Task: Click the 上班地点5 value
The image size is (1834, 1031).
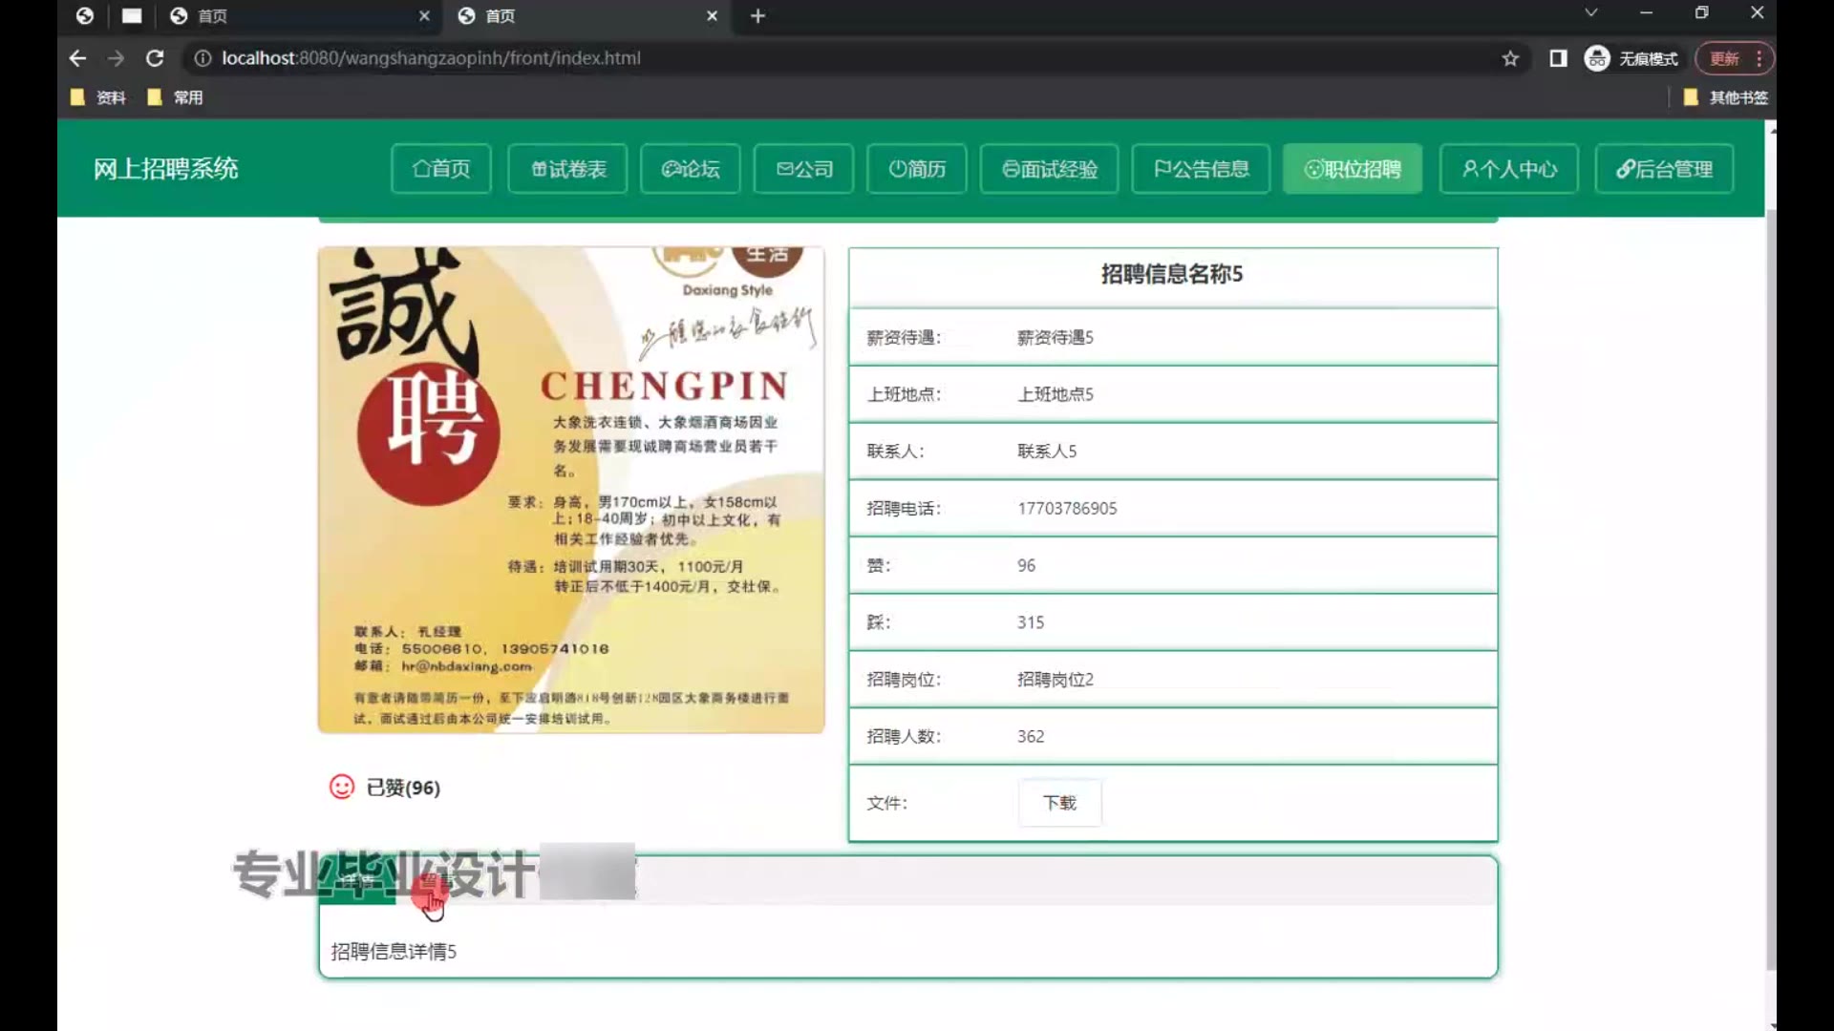Action: 1055,394
